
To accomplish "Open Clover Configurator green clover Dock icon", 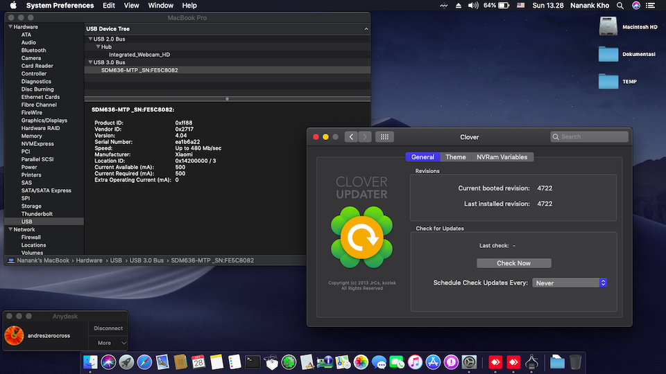I will click(289, 362).
